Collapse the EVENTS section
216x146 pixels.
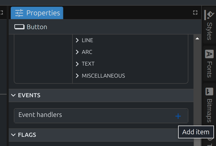[14, 95]
